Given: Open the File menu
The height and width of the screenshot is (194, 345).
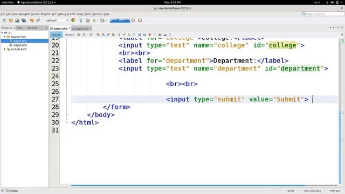Looking at the screenshot, I should [x=3, y=14].
